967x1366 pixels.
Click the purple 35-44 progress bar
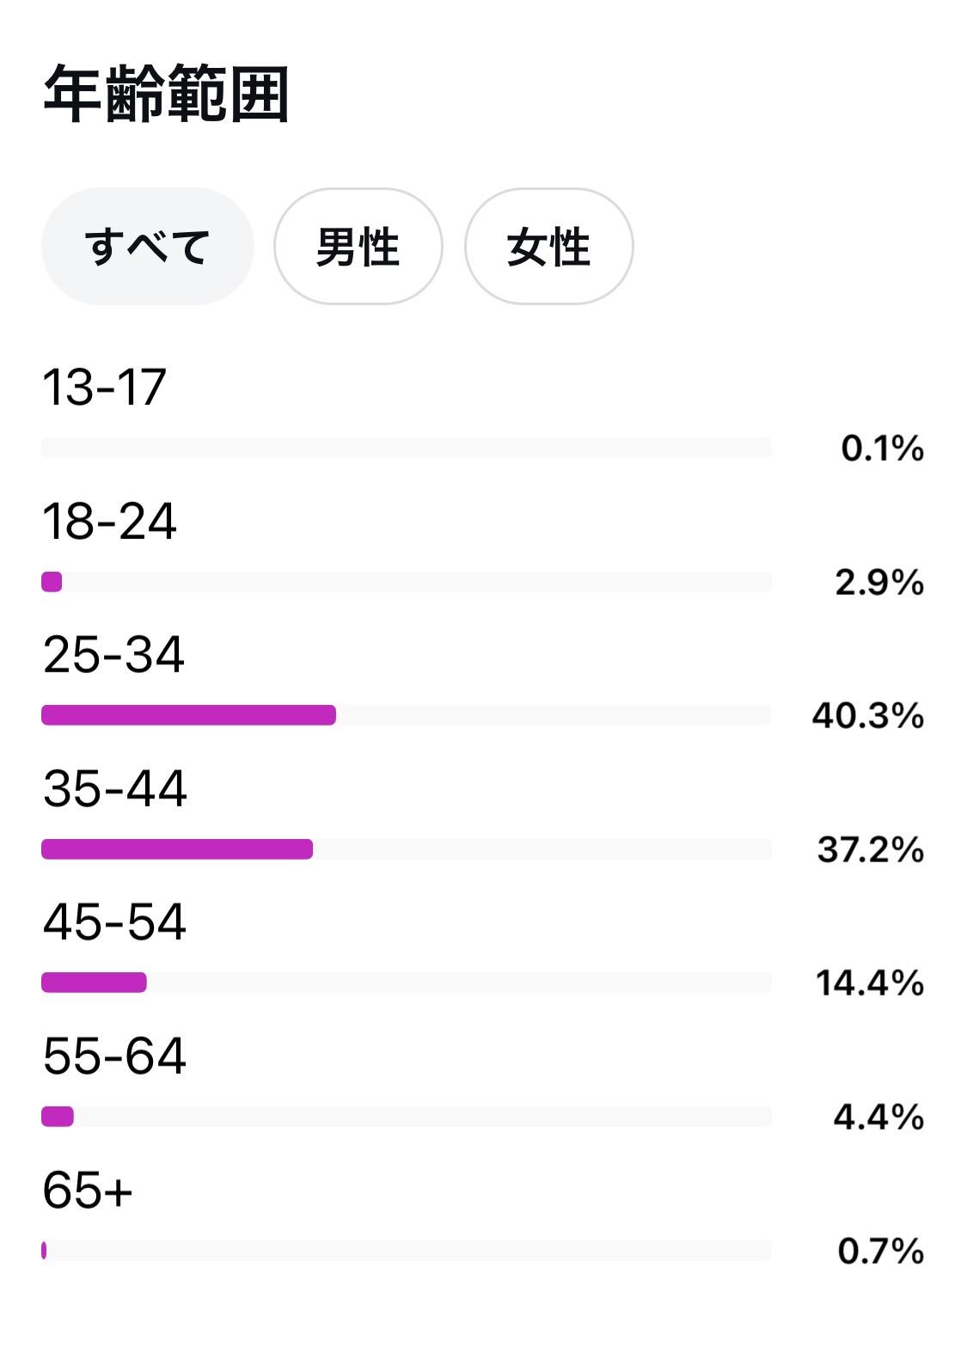point(177,849)
